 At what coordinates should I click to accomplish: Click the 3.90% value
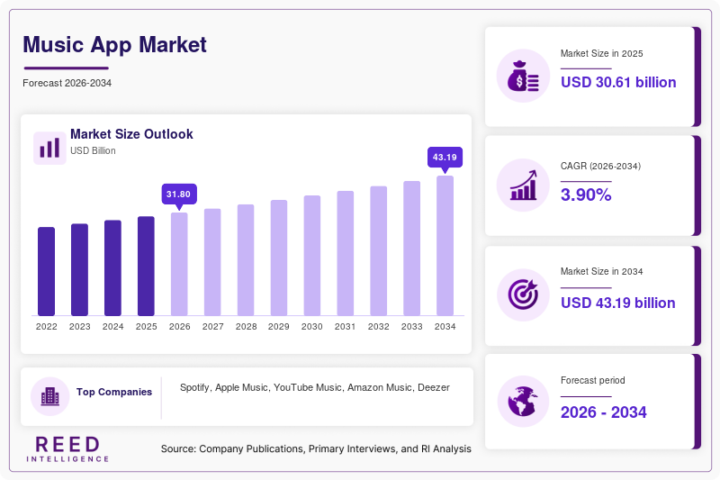[586, 195]
